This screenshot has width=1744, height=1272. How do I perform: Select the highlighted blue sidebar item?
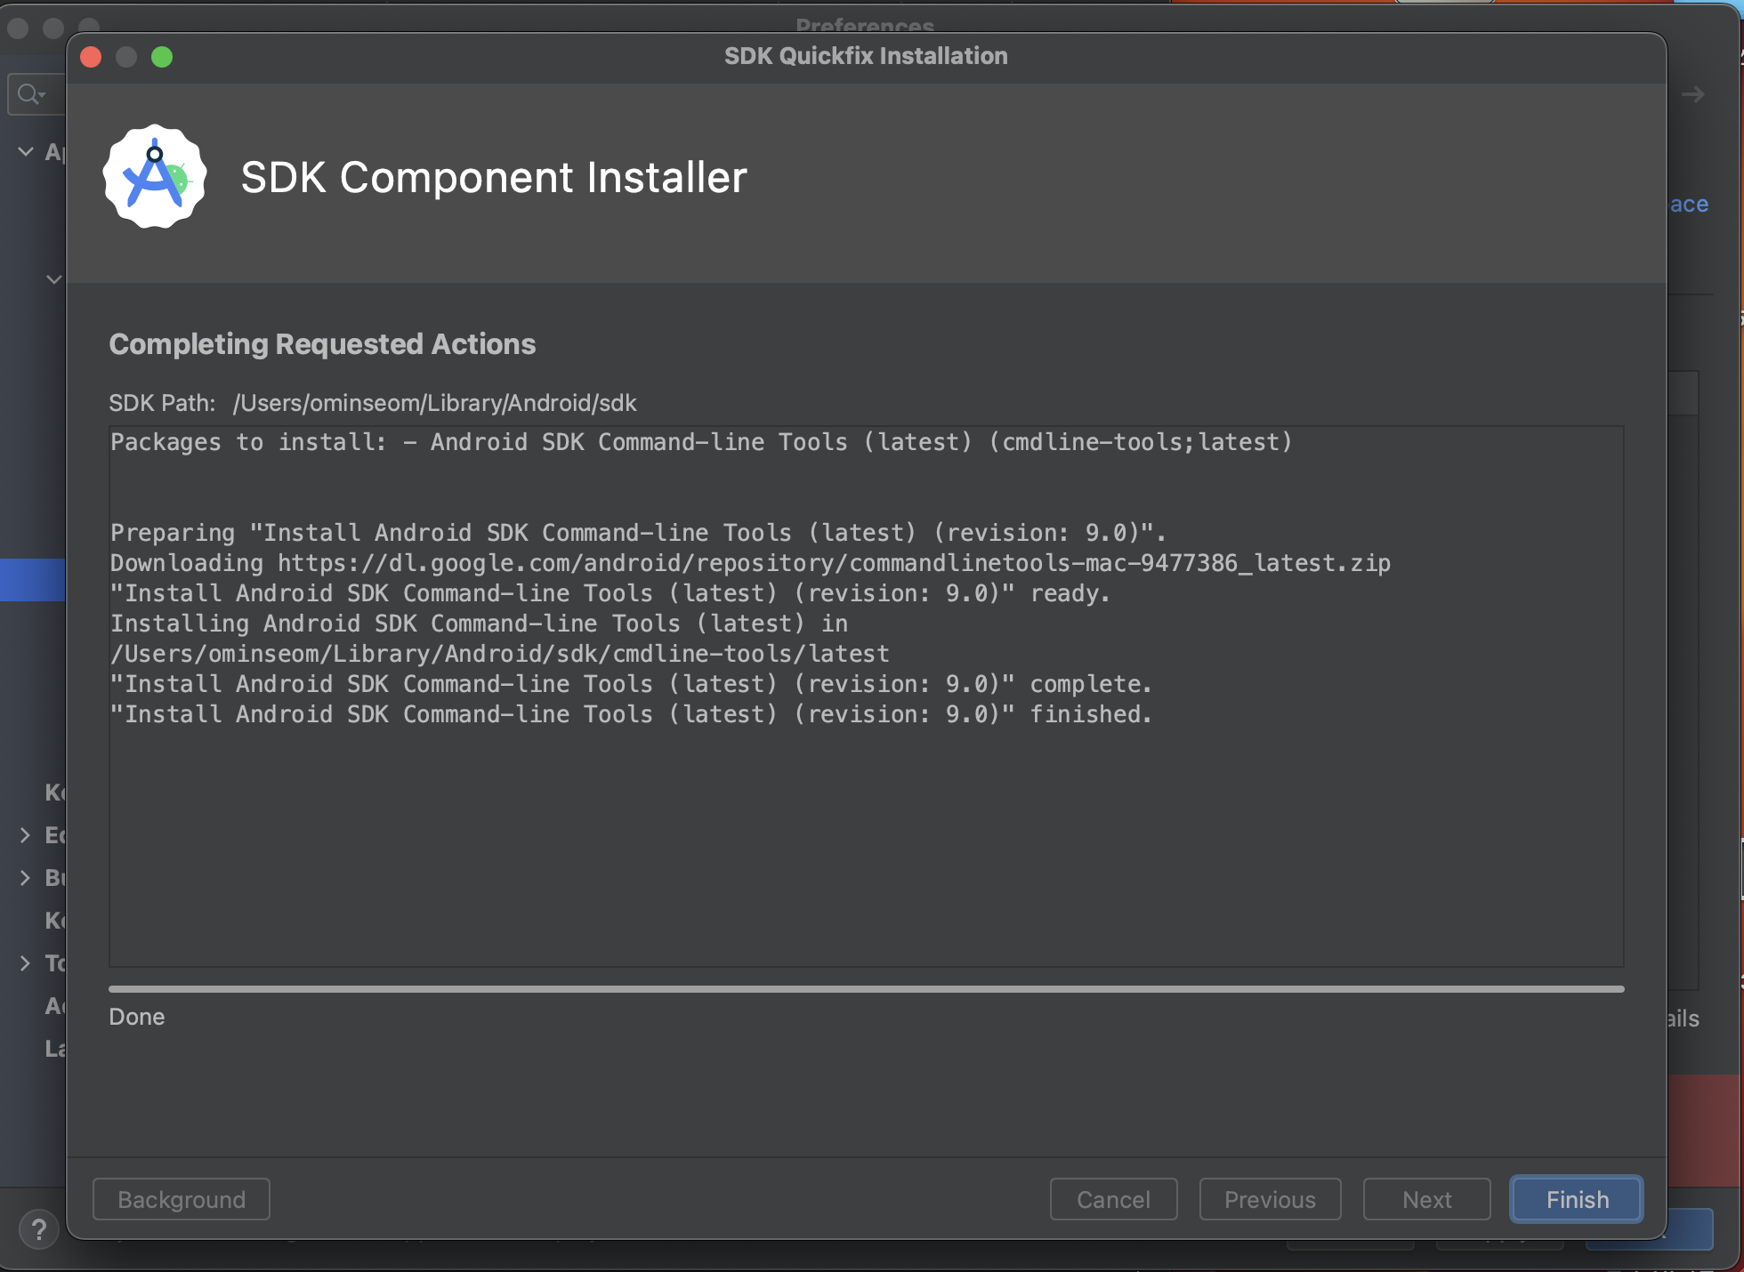tap(33, 580)
